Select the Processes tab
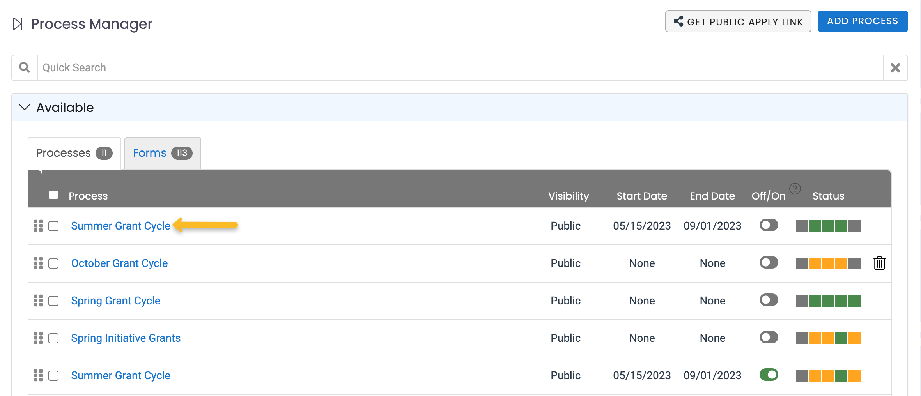The image size is (921, 396). (x=74, y=153)
